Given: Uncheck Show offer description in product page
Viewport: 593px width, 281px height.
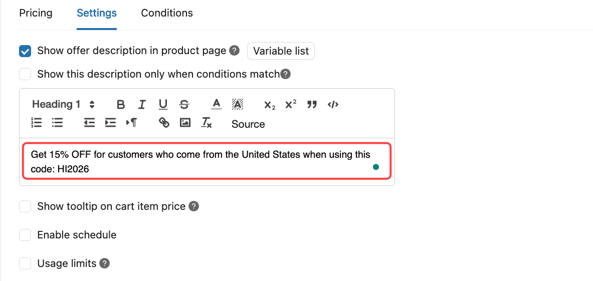Looking at the screenshot, I should pos(25,51).
